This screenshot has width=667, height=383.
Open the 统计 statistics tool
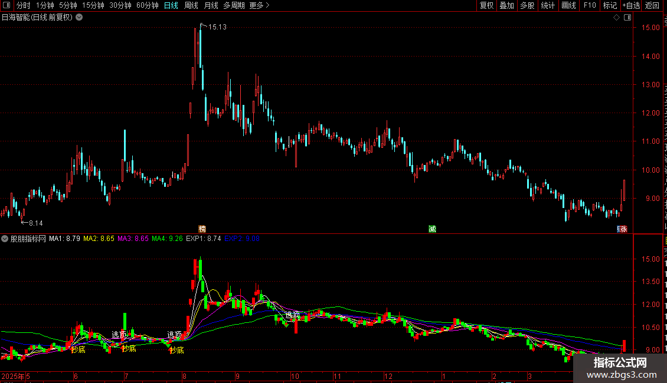click(x=548, y=5)
